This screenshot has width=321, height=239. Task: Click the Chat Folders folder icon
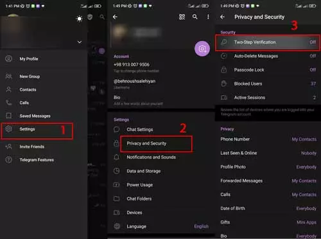(117, 199)
